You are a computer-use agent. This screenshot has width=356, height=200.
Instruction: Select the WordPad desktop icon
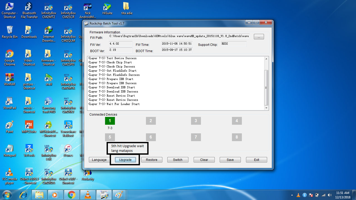pyautogui.click(x=9, y=103)
